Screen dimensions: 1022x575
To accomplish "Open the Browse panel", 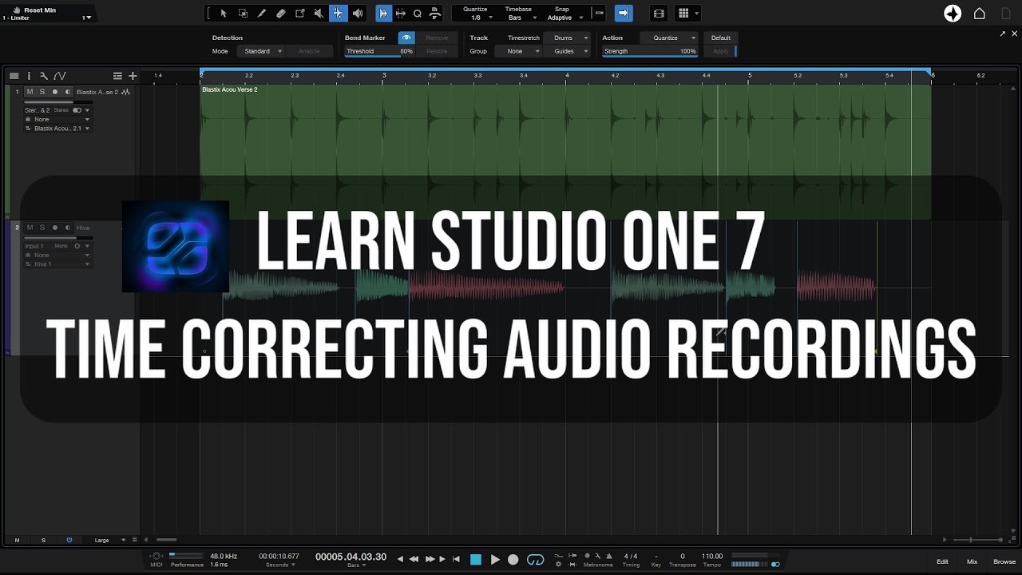I will (1004, 561).
